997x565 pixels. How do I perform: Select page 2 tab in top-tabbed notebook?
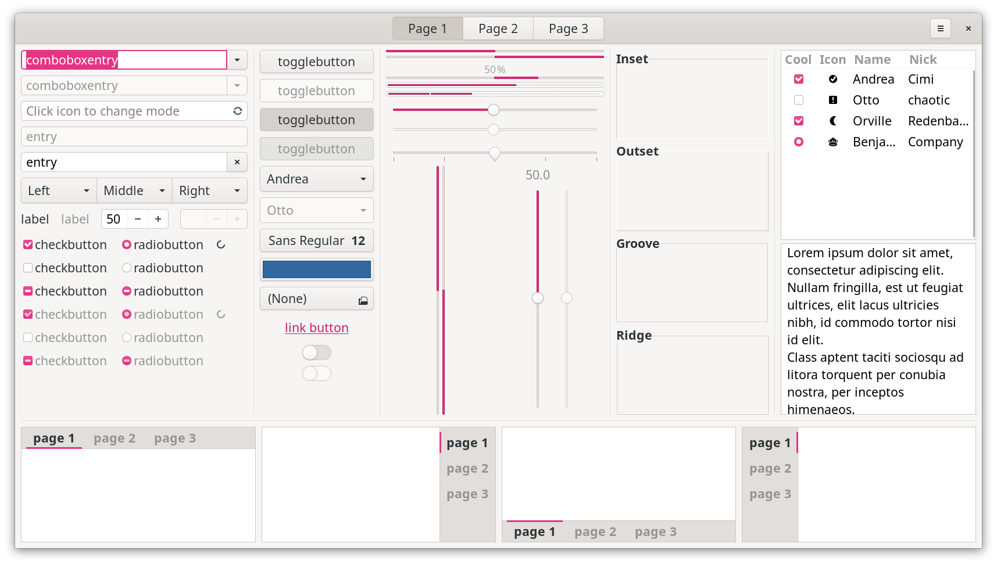point(115,438)
